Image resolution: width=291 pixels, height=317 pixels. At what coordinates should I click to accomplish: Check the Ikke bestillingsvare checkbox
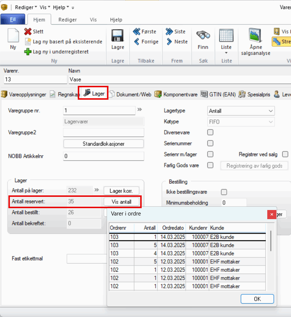point(224,192)
